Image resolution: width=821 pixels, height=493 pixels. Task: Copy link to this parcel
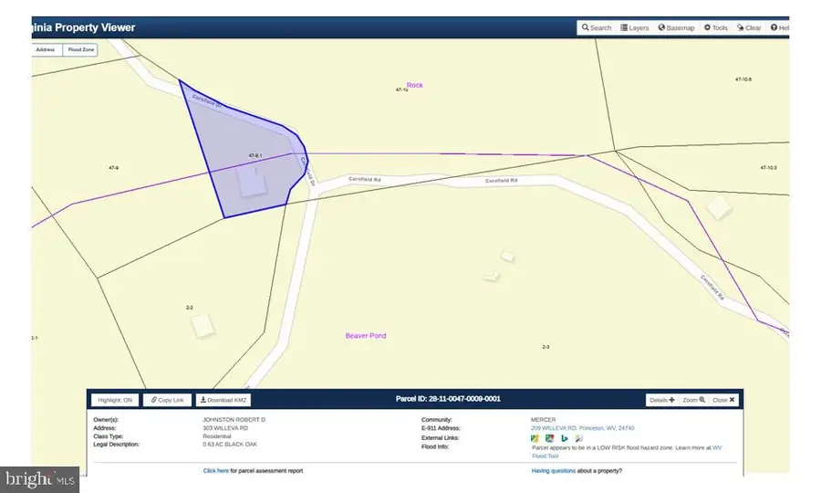[168, 400]
